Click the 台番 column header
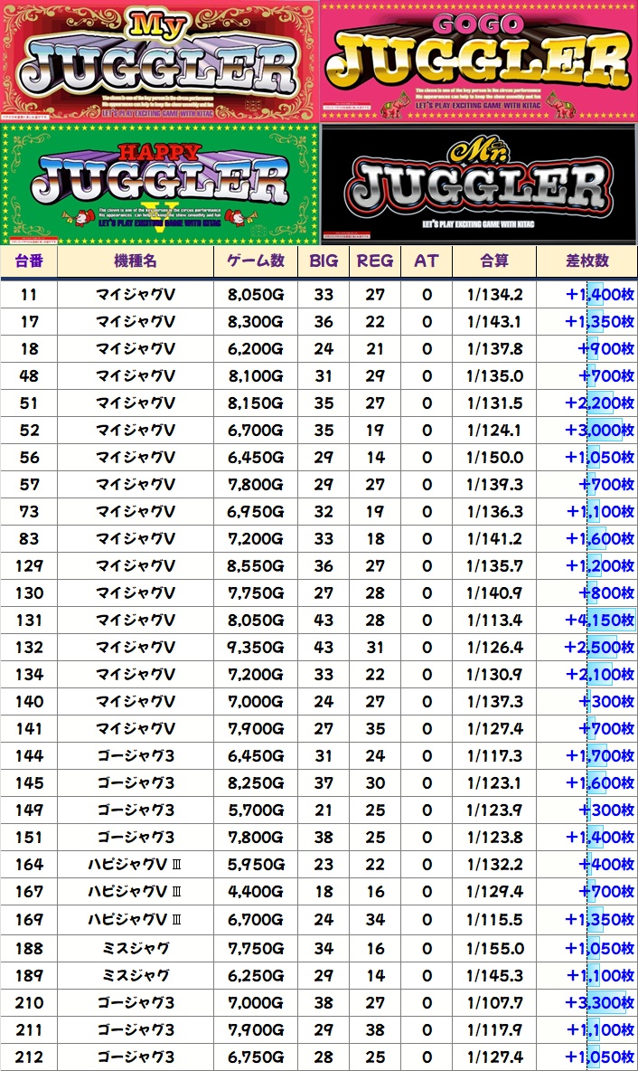This screenshot has height=1071, width=638. pyautogui.click(x=29, y=261)
